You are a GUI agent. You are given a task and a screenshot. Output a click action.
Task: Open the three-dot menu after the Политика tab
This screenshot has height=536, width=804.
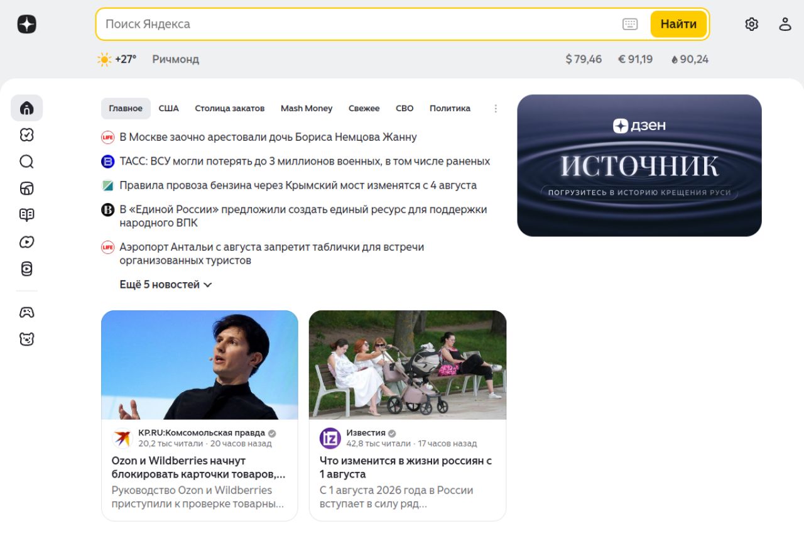pos(496,109)
